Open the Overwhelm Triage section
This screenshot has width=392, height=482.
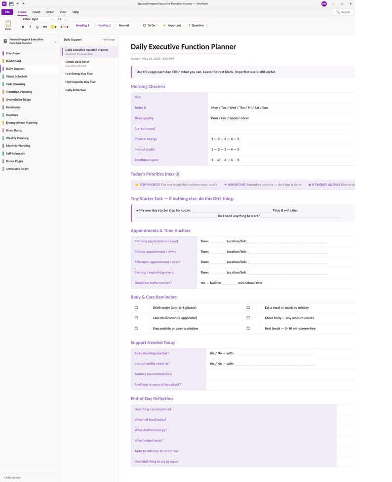coord(30,100)
